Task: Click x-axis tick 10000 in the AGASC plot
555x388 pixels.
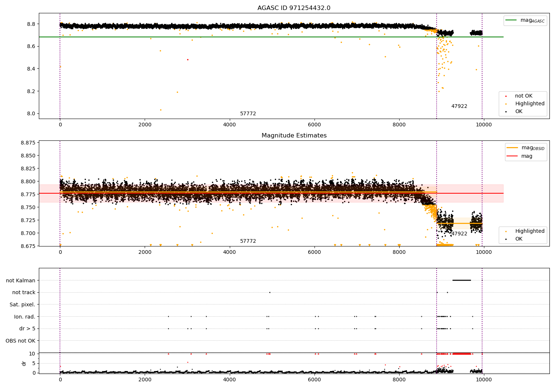Action: pos(484,125)
